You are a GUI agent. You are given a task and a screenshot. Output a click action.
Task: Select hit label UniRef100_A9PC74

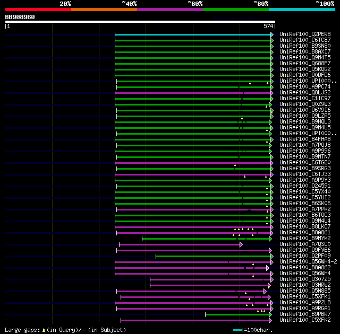click(305, 87)
